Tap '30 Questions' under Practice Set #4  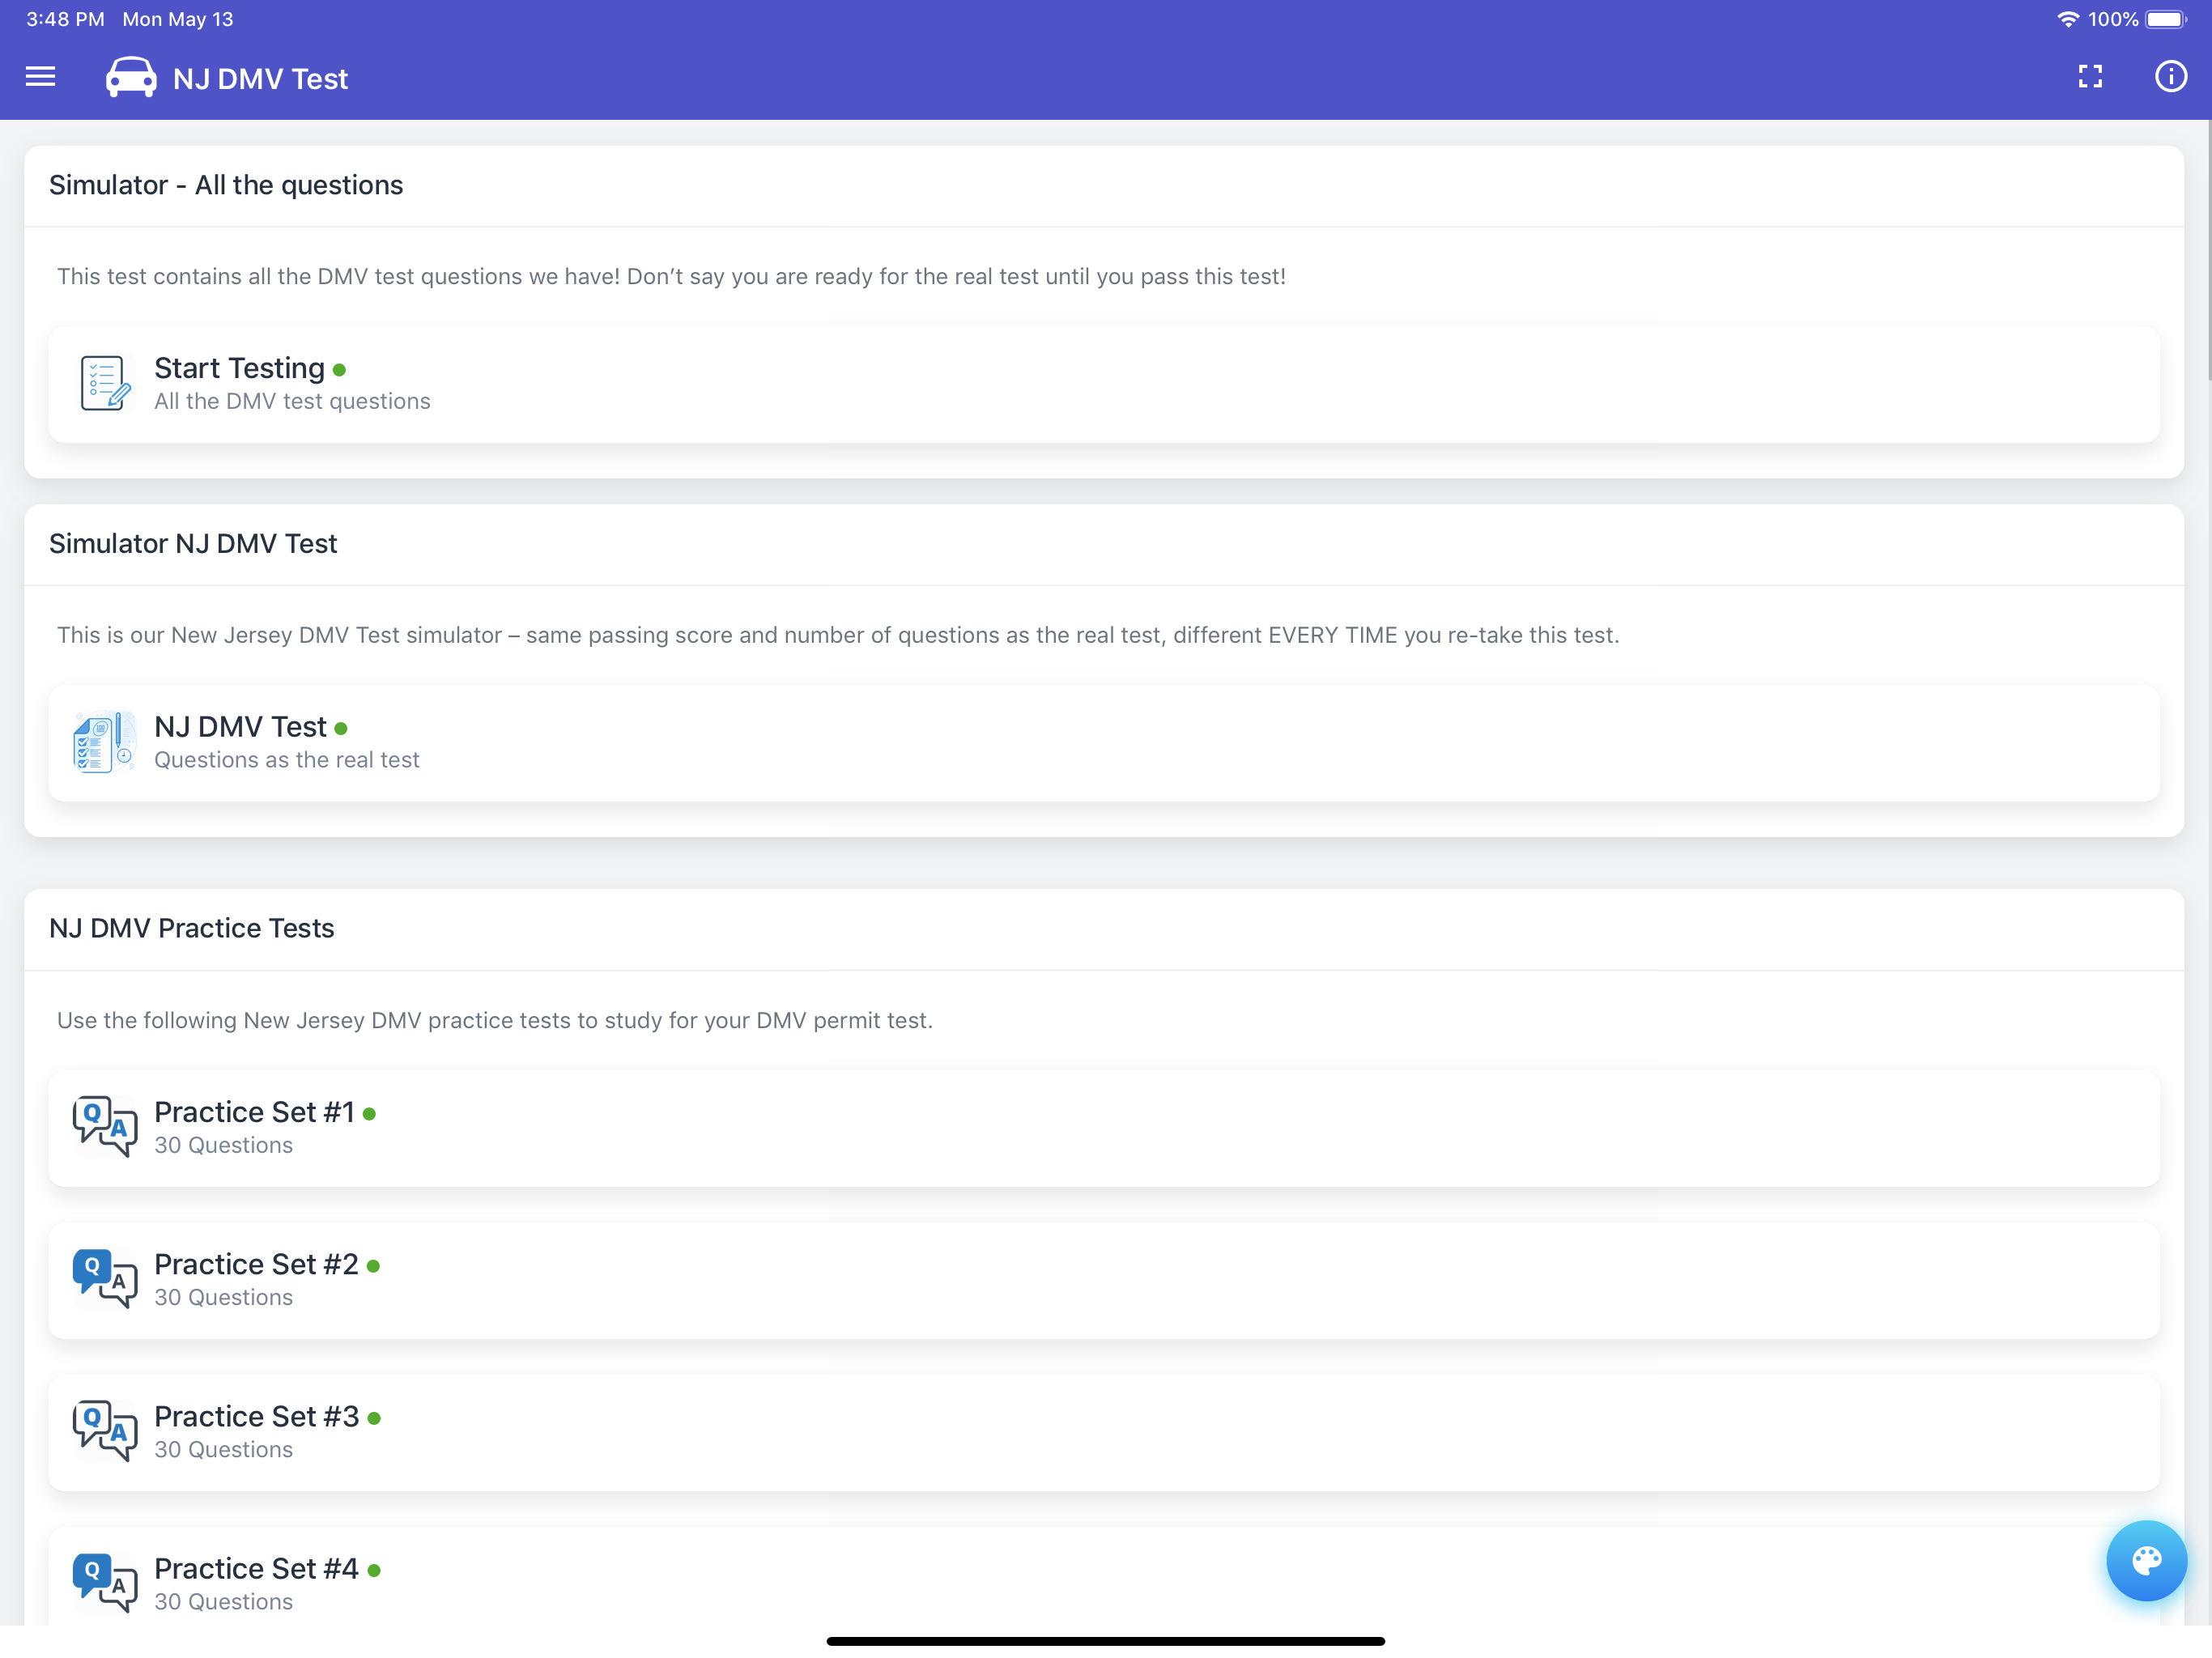click(x=223, y=1601)
